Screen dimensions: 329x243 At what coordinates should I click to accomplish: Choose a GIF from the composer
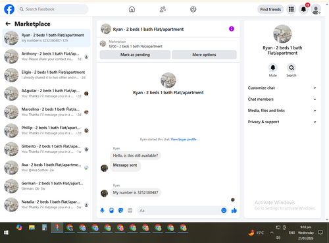click(x=130, y=211)
